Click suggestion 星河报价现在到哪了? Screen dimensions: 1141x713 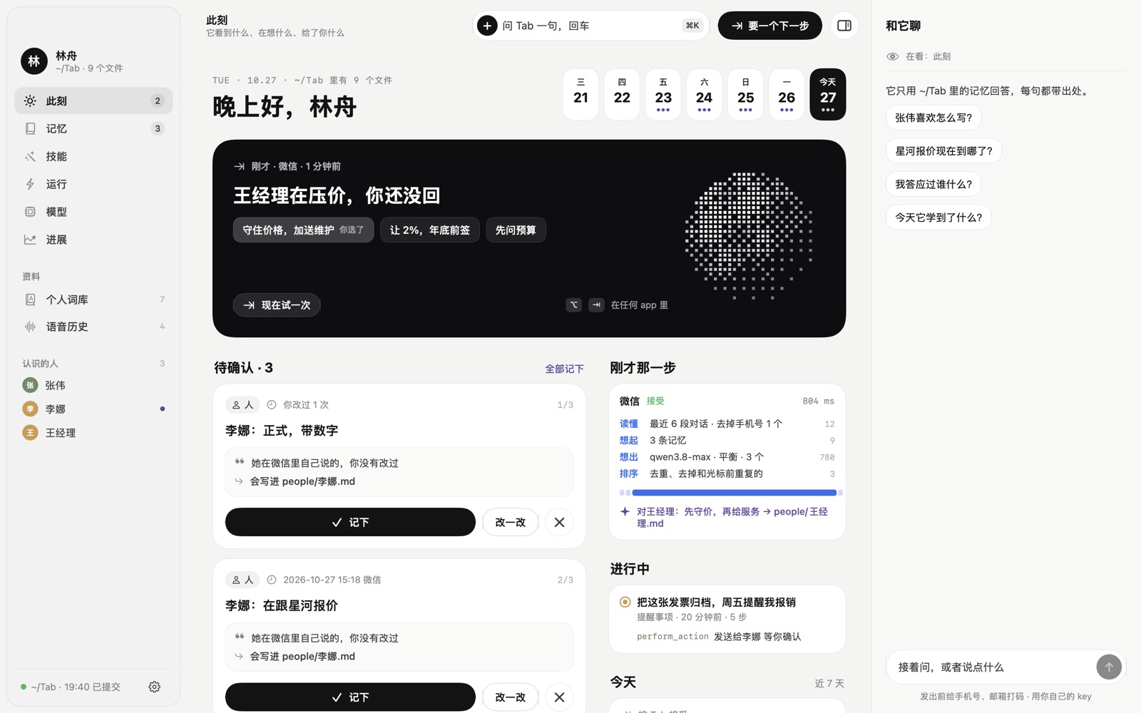(944, 151)
